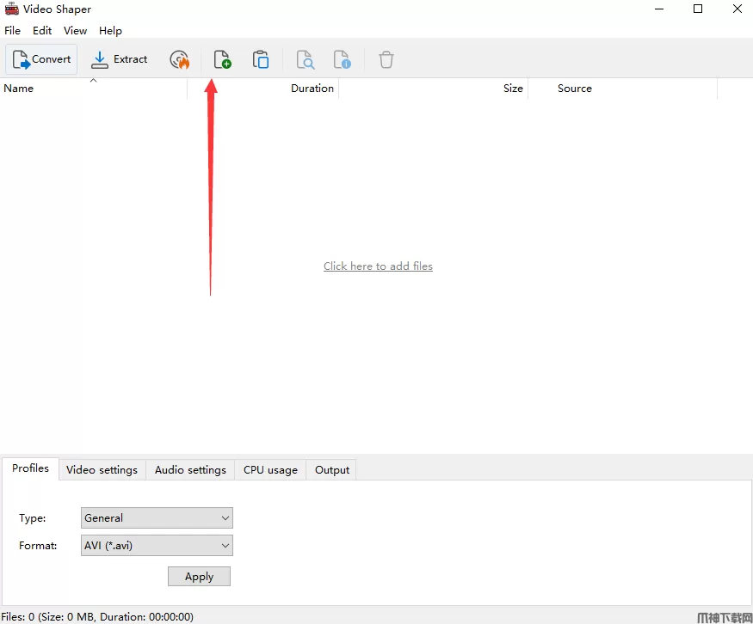Click the Extract audio download icon
This screenshot has width=753, height=624.
point(100,59)
